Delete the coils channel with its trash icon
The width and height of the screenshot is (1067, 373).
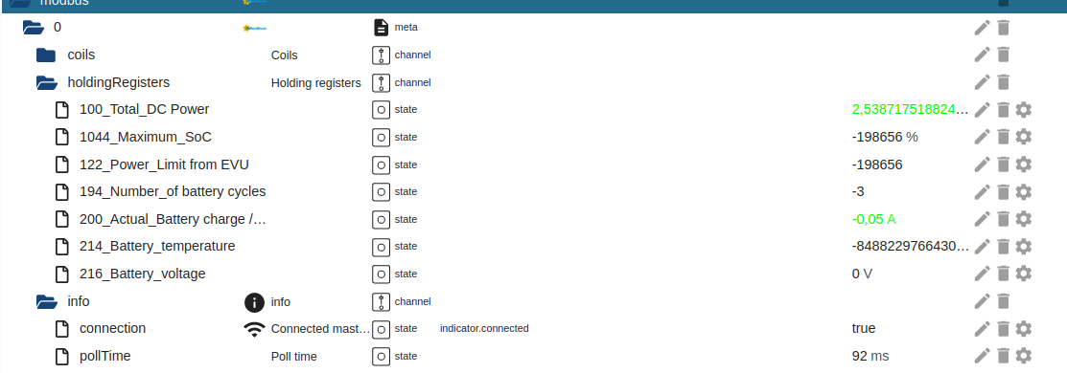pyautogui.click(x=1003, y=55)
